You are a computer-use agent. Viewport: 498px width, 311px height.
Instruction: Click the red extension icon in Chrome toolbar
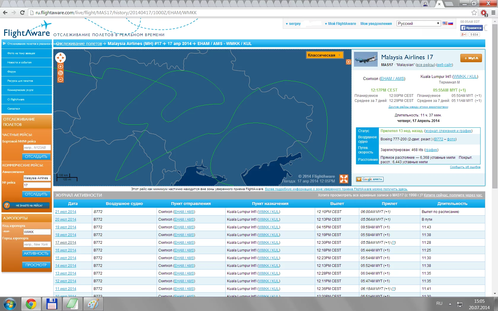pyautogui.click(x=484, y=13)
